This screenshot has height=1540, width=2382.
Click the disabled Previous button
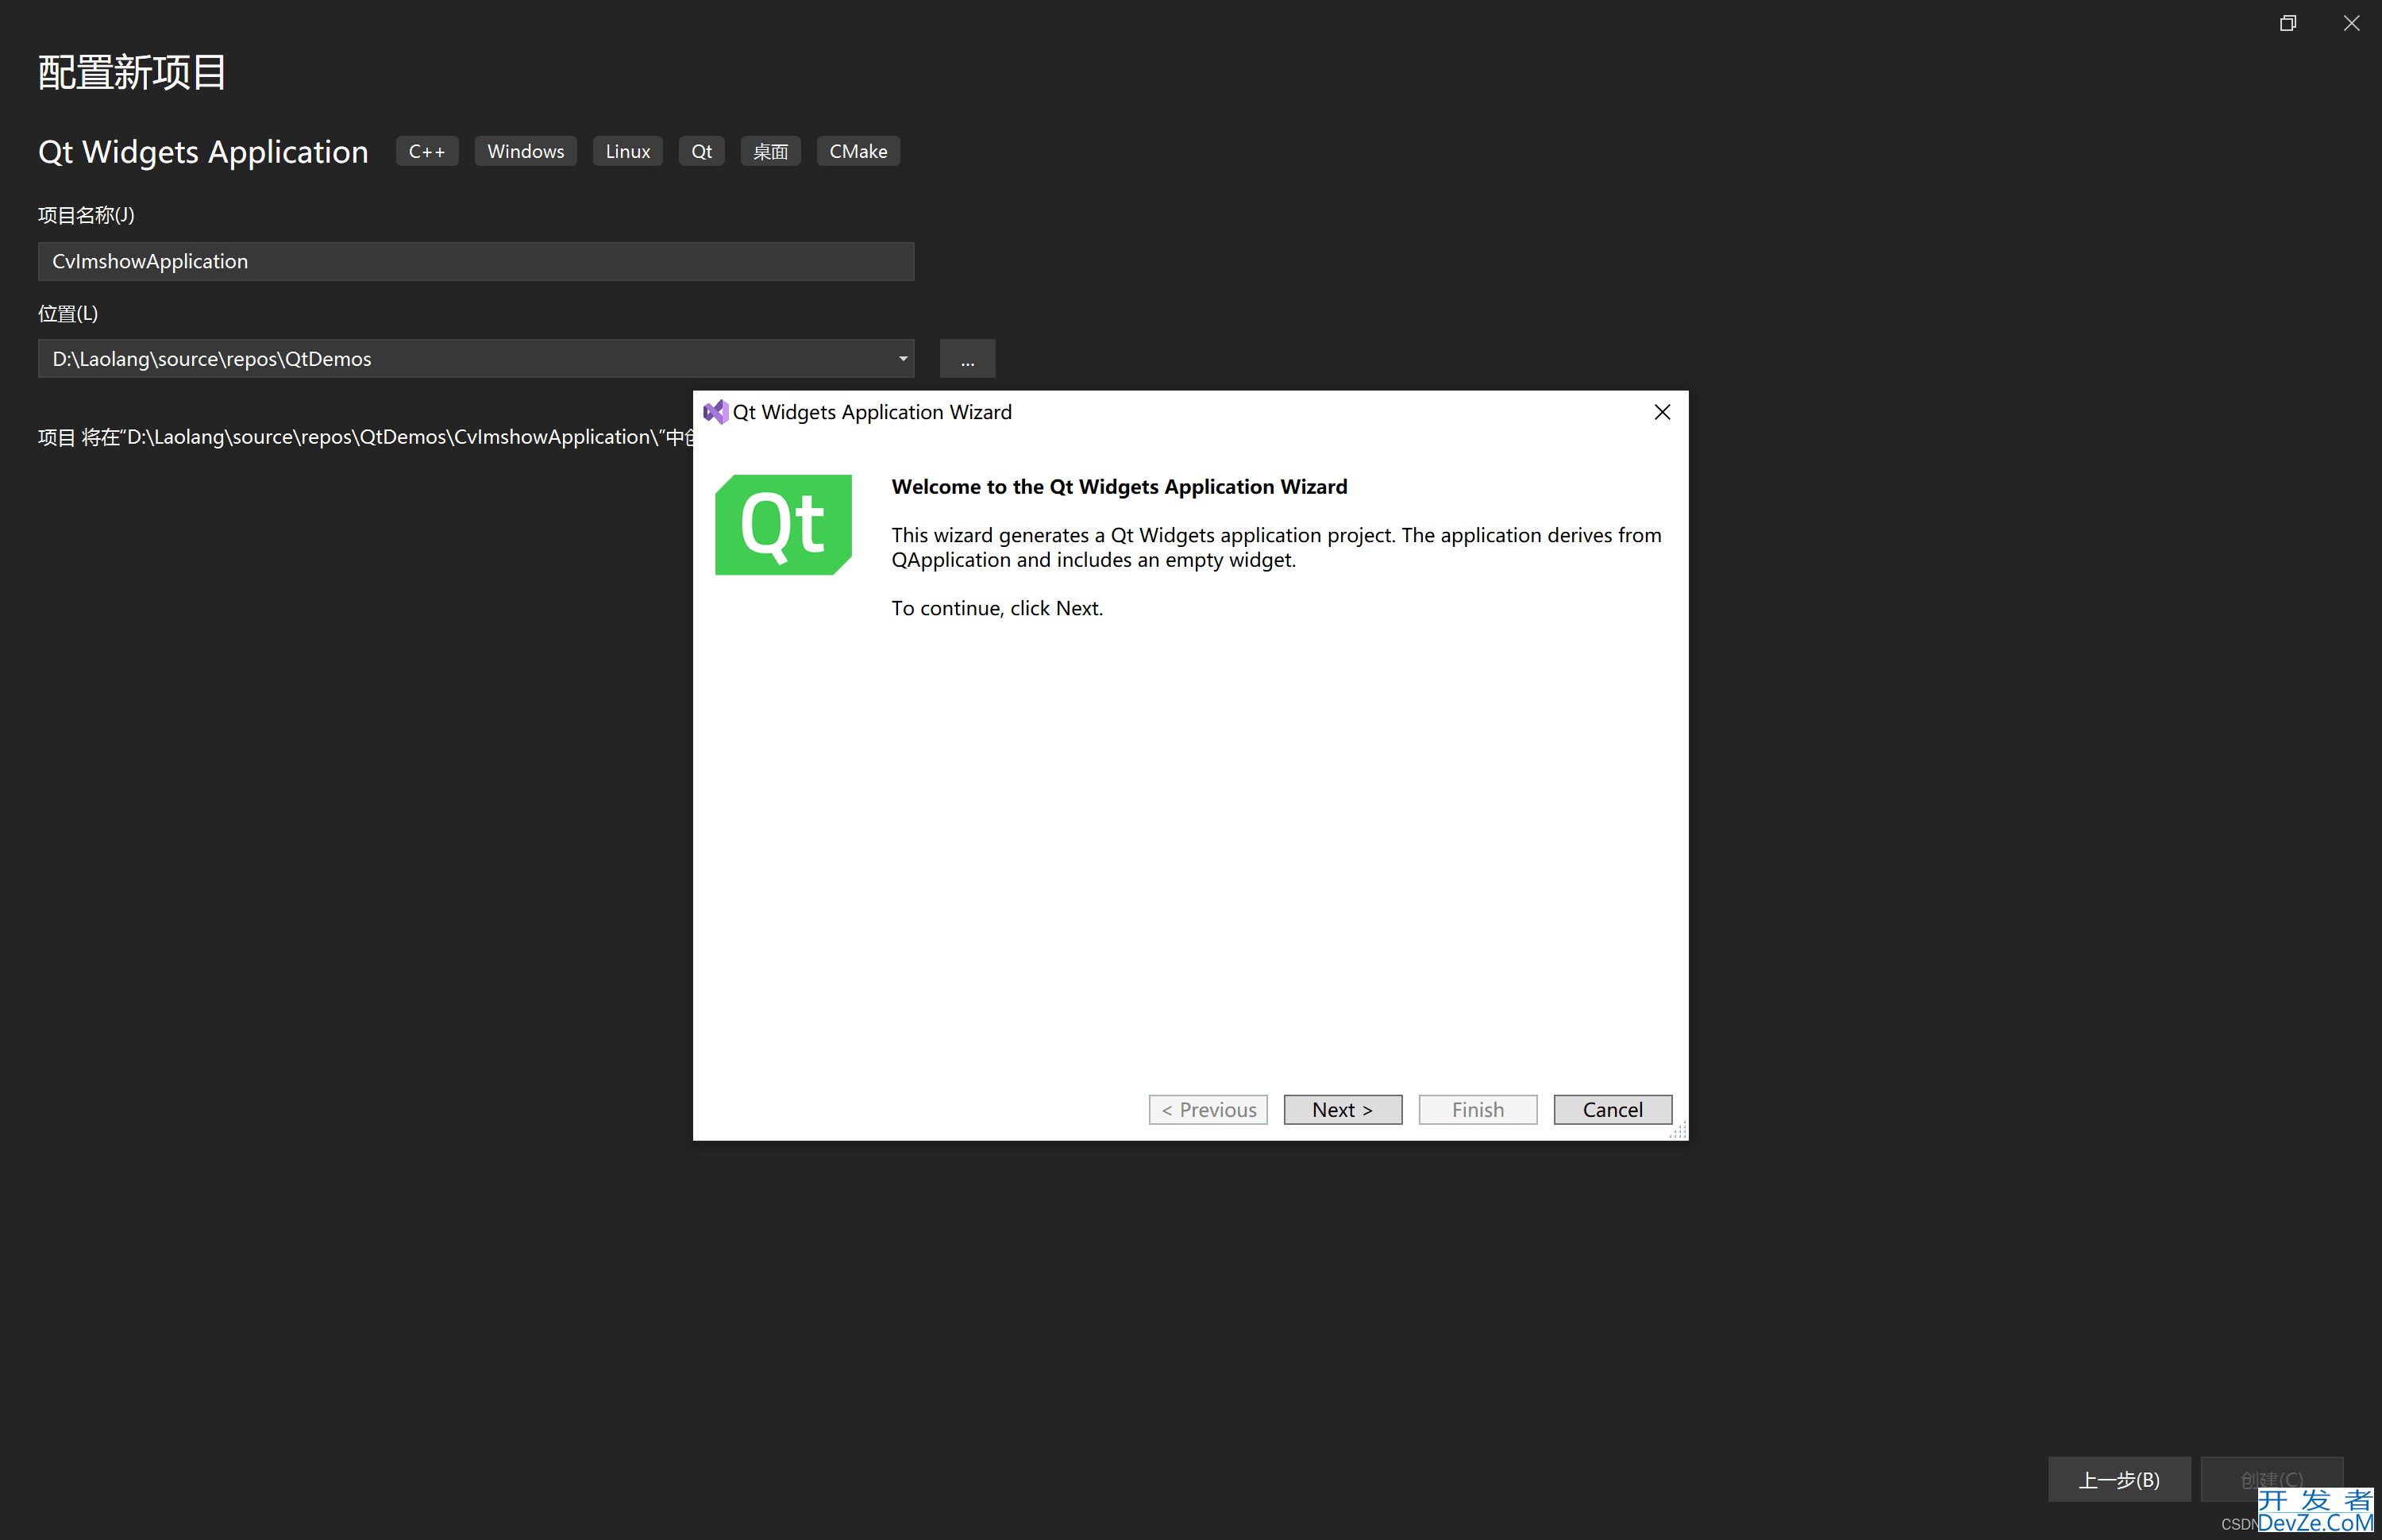[x=1208, y=1109]
